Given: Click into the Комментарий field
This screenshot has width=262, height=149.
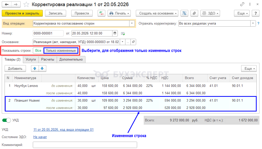Looking at the screenshot, I should [85, 145].
